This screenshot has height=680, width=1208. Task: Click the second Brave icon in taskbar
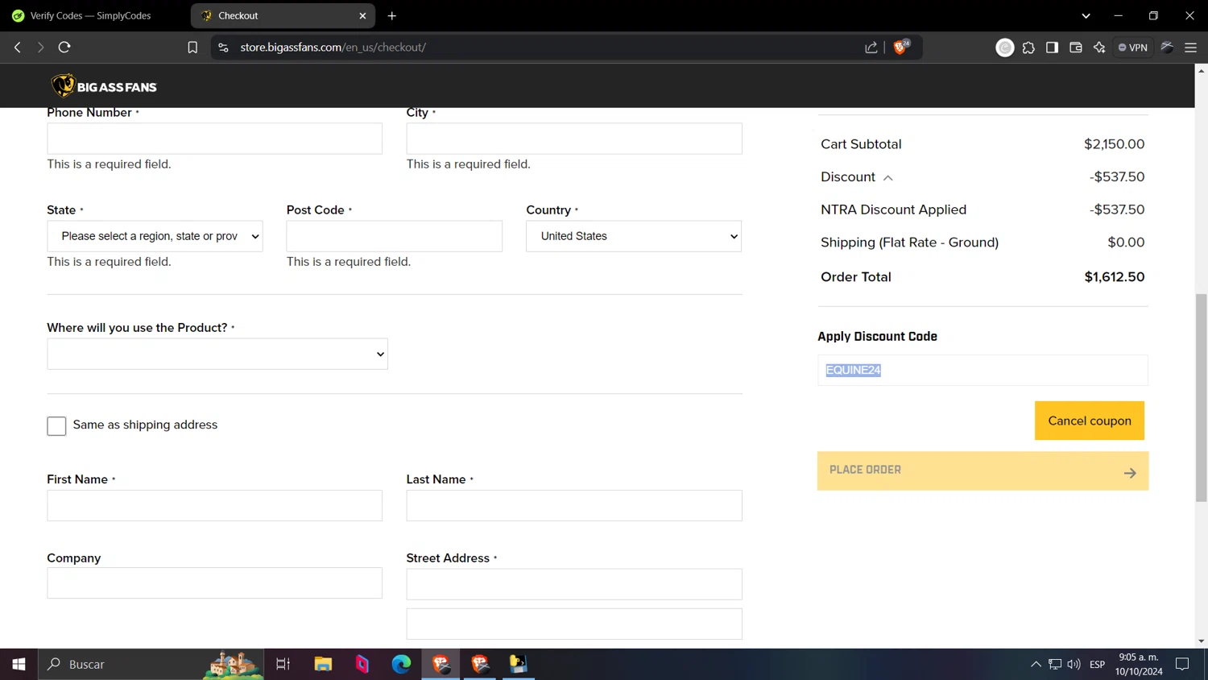[x=480, y=664]
